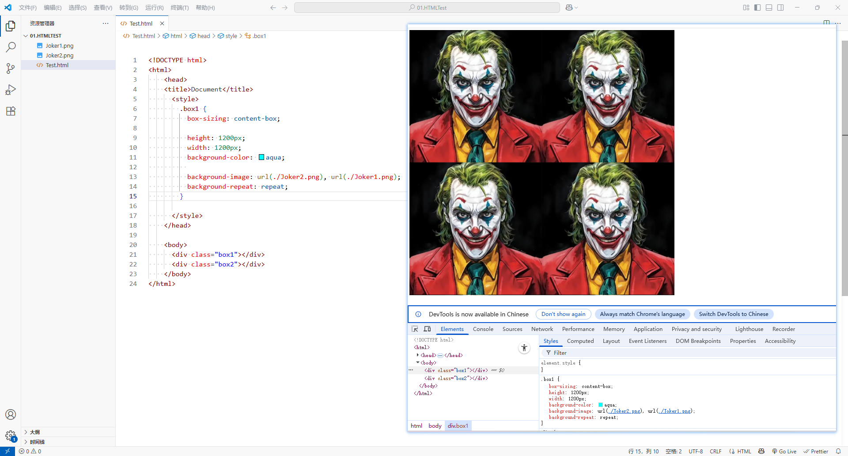Collapse the body node in Elements tree
Screen dimensions: 848x456
click(418, 362)
